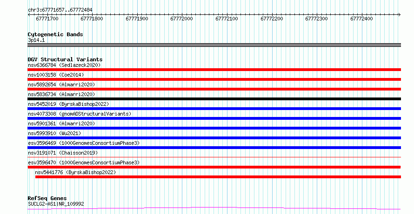Click the Cytogenetic Bands track title
The width and height of the screenshot is (414, 214).
click(55, 34)
